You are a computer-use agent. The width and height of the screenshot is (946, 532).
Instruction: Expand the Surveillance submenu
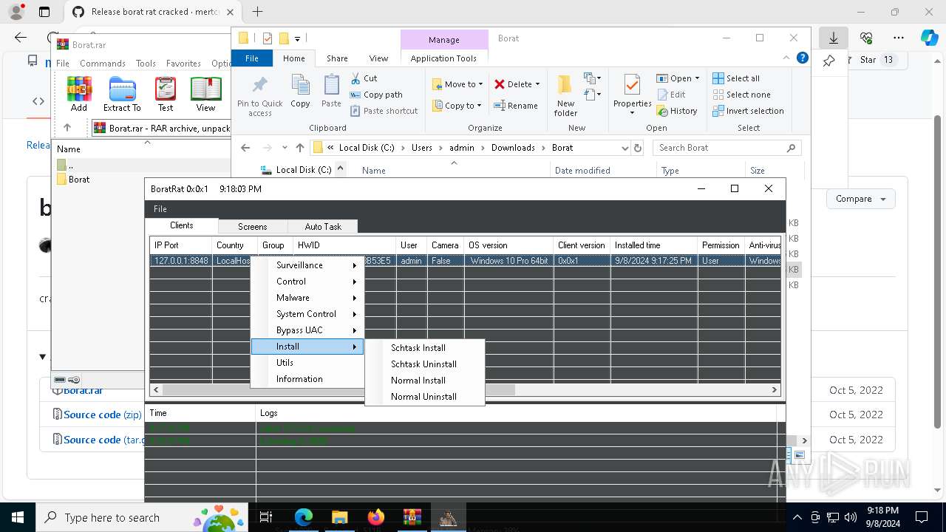307,265
